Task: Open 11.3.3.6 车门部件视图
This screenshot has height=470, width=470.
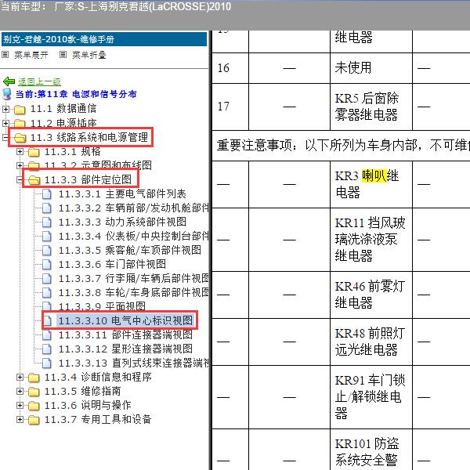Action: click(112, 265)
